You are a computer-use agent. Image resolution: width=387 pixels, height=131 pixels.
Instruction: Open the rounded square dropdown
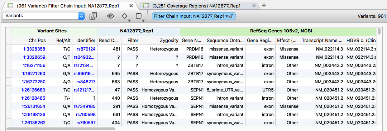point(139,17)
